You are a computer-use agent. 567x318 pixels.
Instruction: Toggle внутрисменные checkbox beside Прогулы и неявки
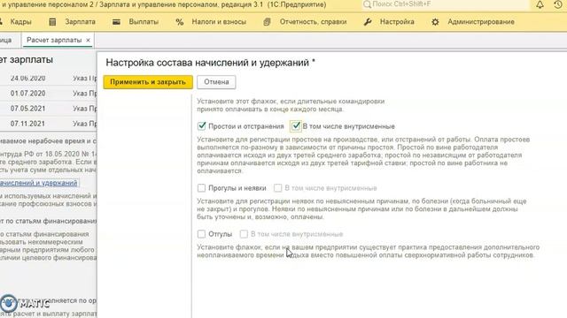coord(277,188)
